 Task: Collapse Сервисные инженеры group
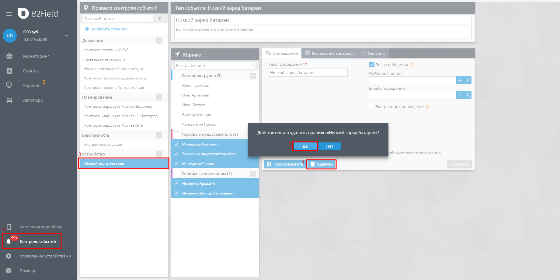click(x=253, y=173)
